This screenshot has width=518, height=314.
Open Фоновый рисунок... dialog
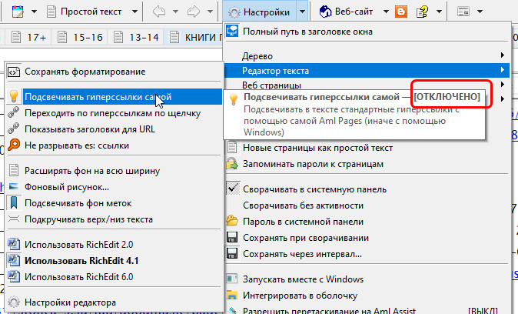[114, 187]
